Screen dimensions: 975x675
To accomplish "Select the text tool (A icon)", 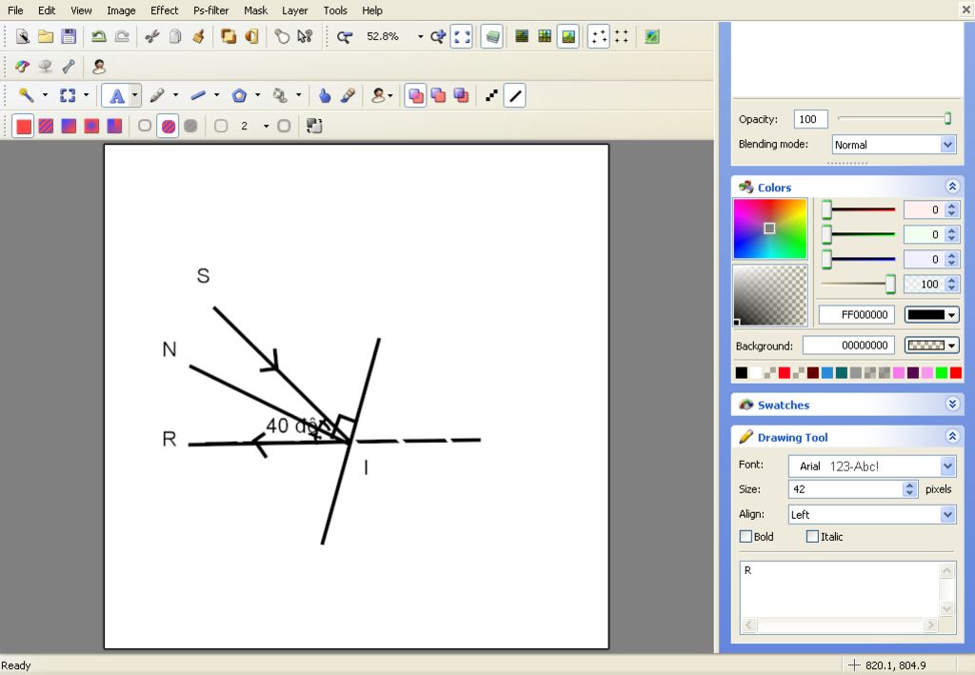I will (116, 96).
